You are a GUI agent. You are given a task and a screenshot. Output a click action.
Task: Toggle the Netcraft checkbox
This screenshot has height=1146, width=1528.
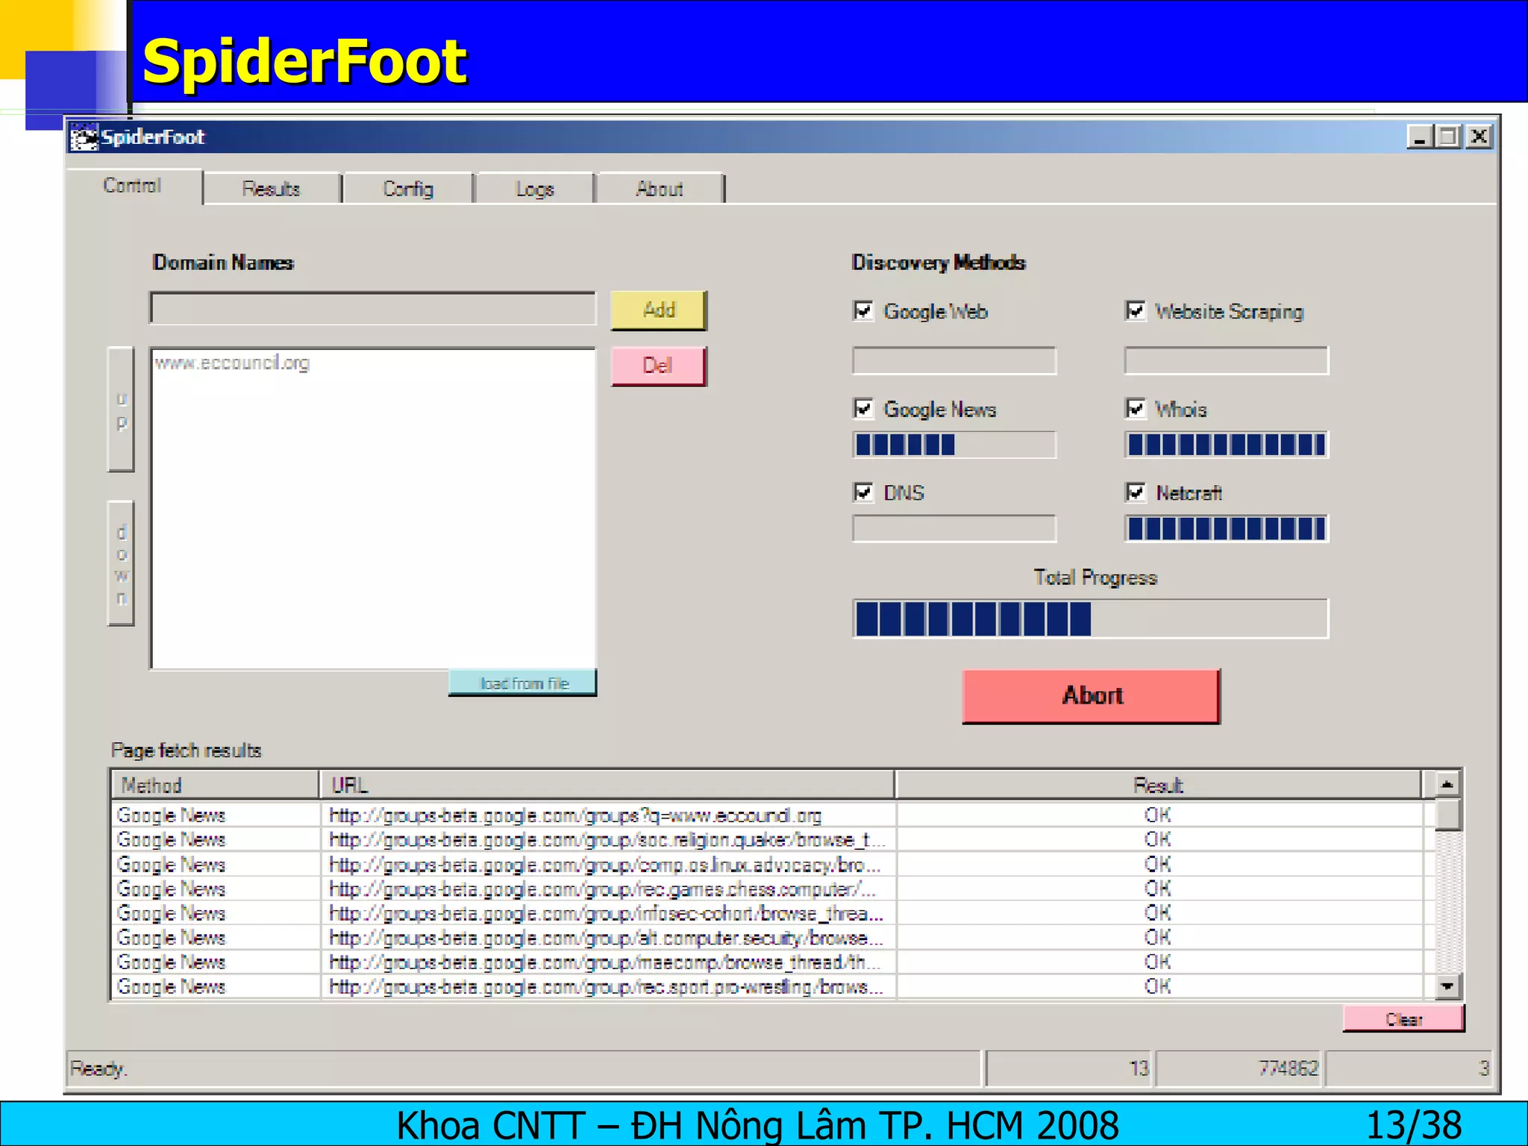[x=1135, y=492]
